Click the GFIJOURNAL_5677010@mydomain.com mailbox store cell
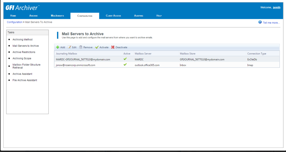The image size is (286, 152). coord(202,59)
